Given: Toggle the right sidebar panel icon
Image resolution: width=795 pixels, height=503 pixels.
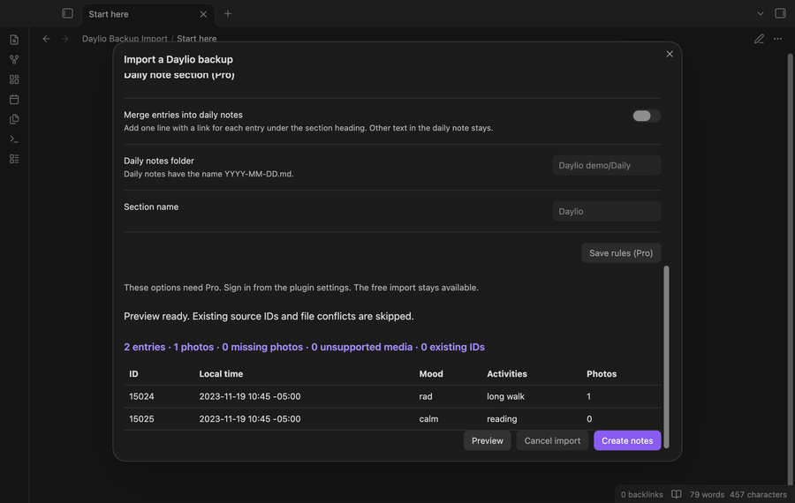Looking at the screenshot, I should coord(780,13).
